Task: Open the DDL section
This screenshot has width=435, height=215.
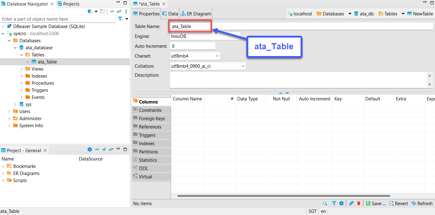Action: [151, 168]
